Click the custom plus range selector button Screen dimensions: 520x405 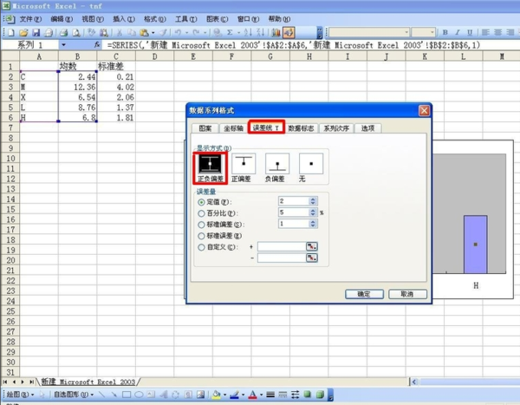tap(311, 246)
